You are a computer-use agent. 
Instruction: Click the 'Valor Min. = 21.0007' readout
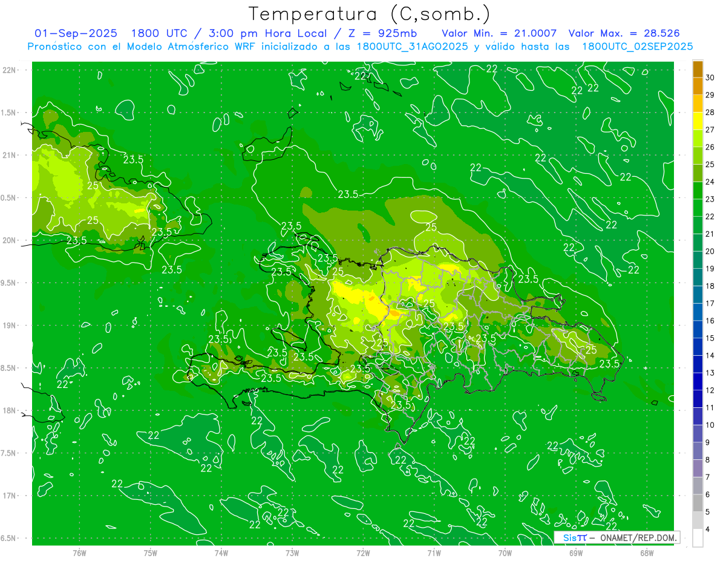pyautogui.click(x=499, y=33)
